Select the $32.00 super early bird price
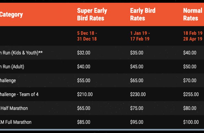The width and height of the screenshot is (204, 133). (x=83, y=53)
